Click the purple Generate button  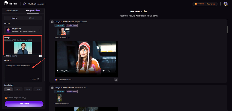[24, 104]
